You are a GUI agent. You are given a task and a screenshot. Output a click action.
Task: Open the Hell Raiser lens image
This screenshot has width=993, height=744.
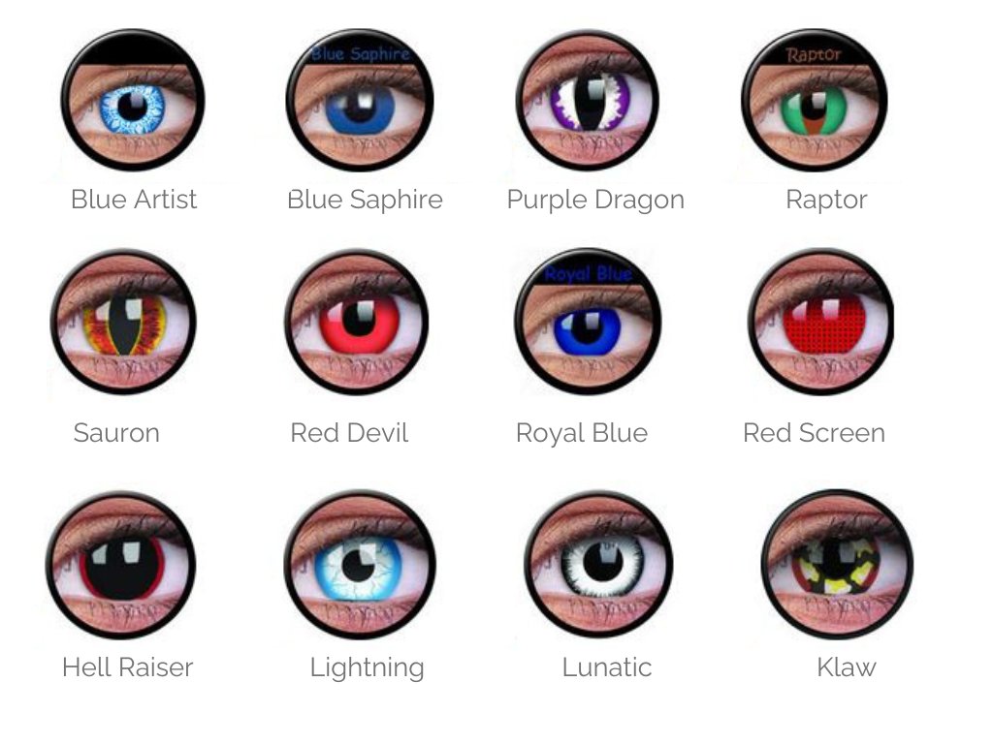(120, 565)
